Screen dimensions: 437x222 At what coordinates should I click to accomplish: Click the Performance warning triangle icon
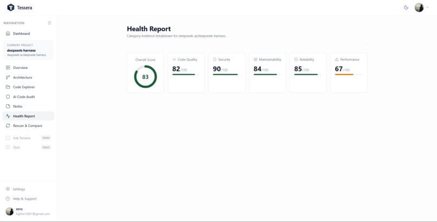coord(337,59)
